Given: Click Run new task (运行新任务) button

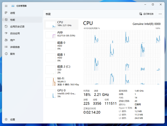Looking at the screenshot, I should 146,14.
